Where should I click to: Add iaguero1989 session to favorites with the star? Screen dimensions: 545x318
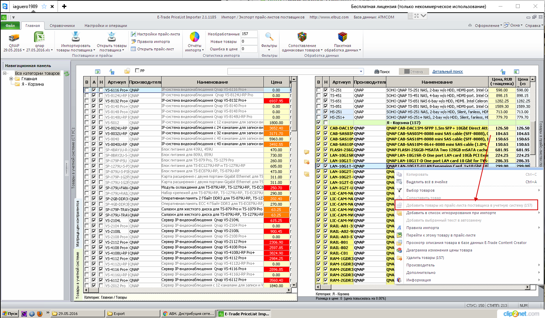[44, 7]
